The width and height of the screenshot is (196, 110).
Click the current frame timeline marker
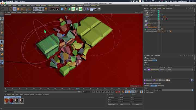pyautogui.click(x=78, y=89)
